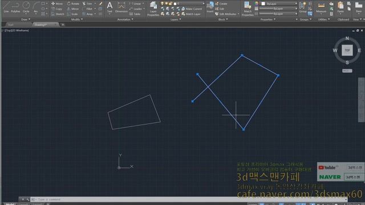Click Edit Attributes command
The width and height of the screenshot is (365, 205).
point(226,14)
